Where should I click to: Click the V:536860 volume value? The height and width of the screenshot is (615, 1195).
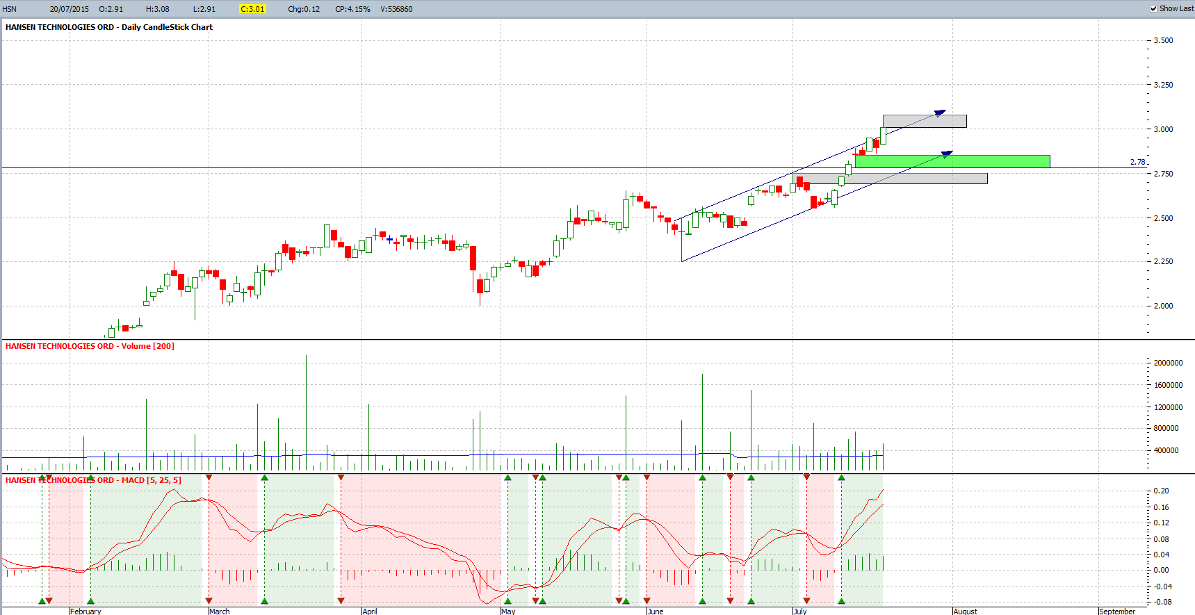(x=396, y=9)
